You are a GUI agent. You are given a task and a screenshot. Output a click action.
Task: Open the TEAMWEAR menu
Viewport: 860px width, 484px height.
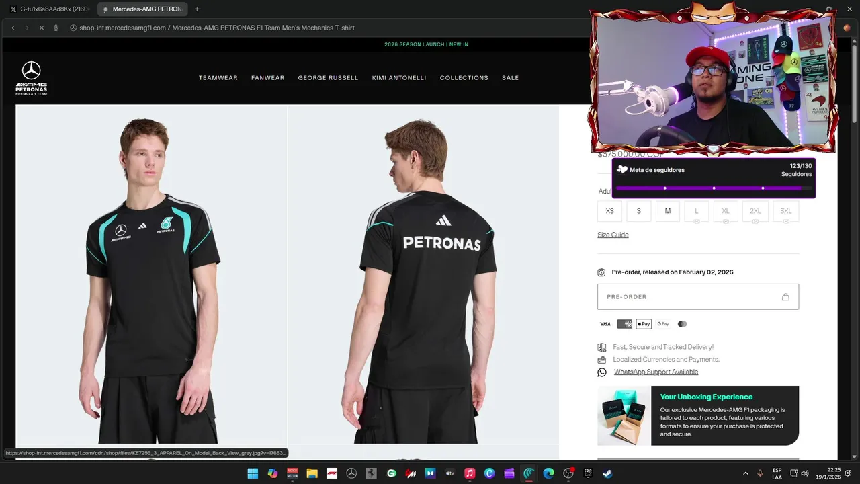pos(218,78)
